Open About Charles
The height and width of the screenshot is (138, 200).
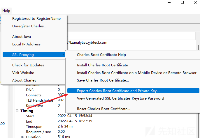[24, 80]
